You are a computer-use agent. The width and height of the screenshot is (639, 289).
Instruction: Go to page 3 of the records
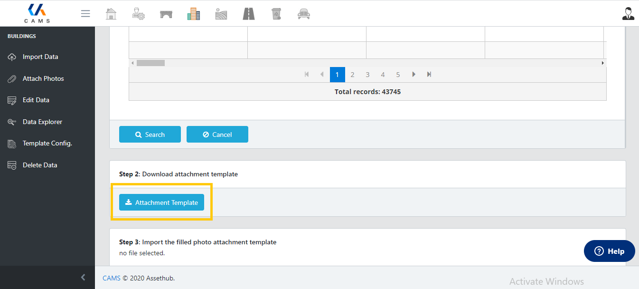(367, 75)
